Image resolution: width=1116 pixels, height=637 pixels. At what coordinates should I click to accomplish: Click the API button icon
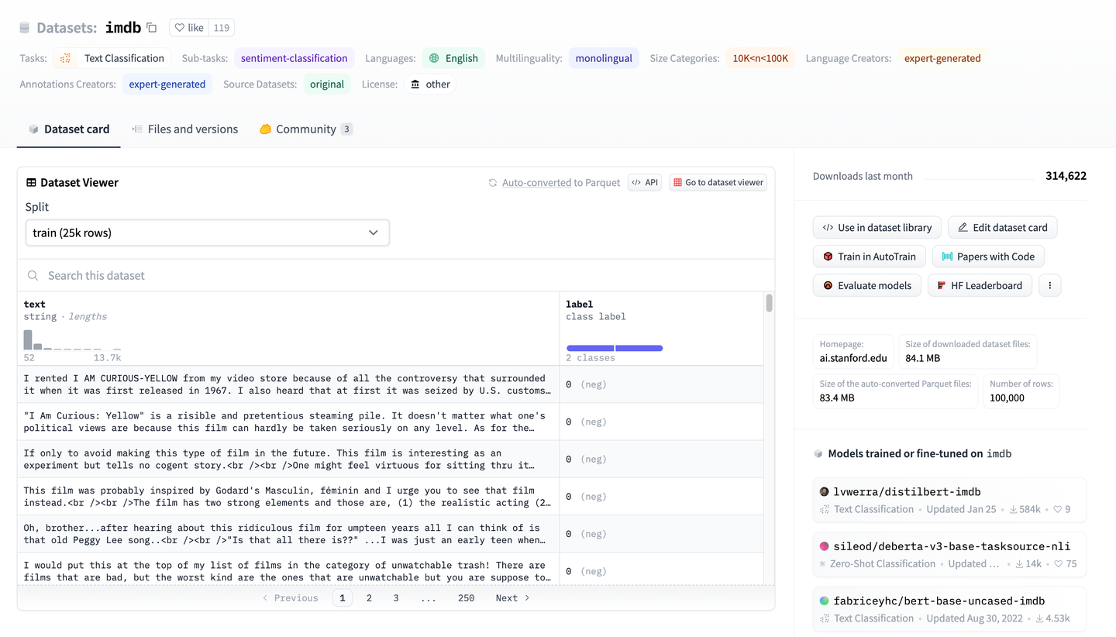[x=645, y=183]
